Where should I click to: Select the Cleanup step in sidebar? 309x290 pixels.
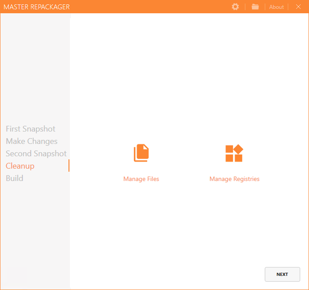click(20, 166)
